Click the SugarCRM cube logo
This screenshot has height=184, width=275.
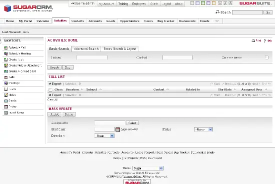[7, 8]
